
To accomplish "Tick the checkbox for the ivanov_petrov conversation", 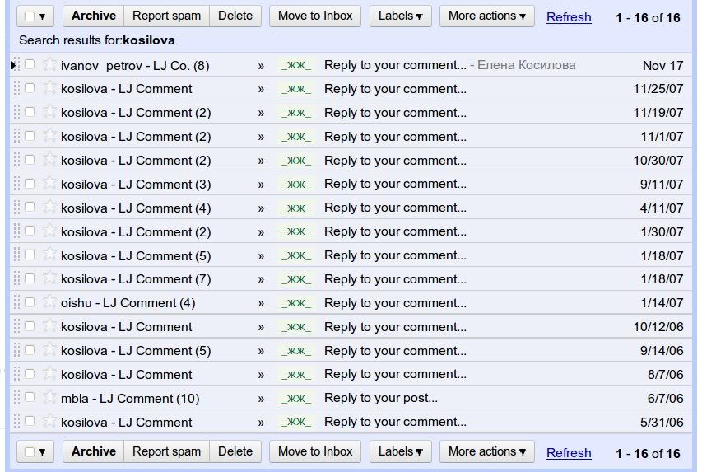I will pyautogui.click(x=30, y=64).
